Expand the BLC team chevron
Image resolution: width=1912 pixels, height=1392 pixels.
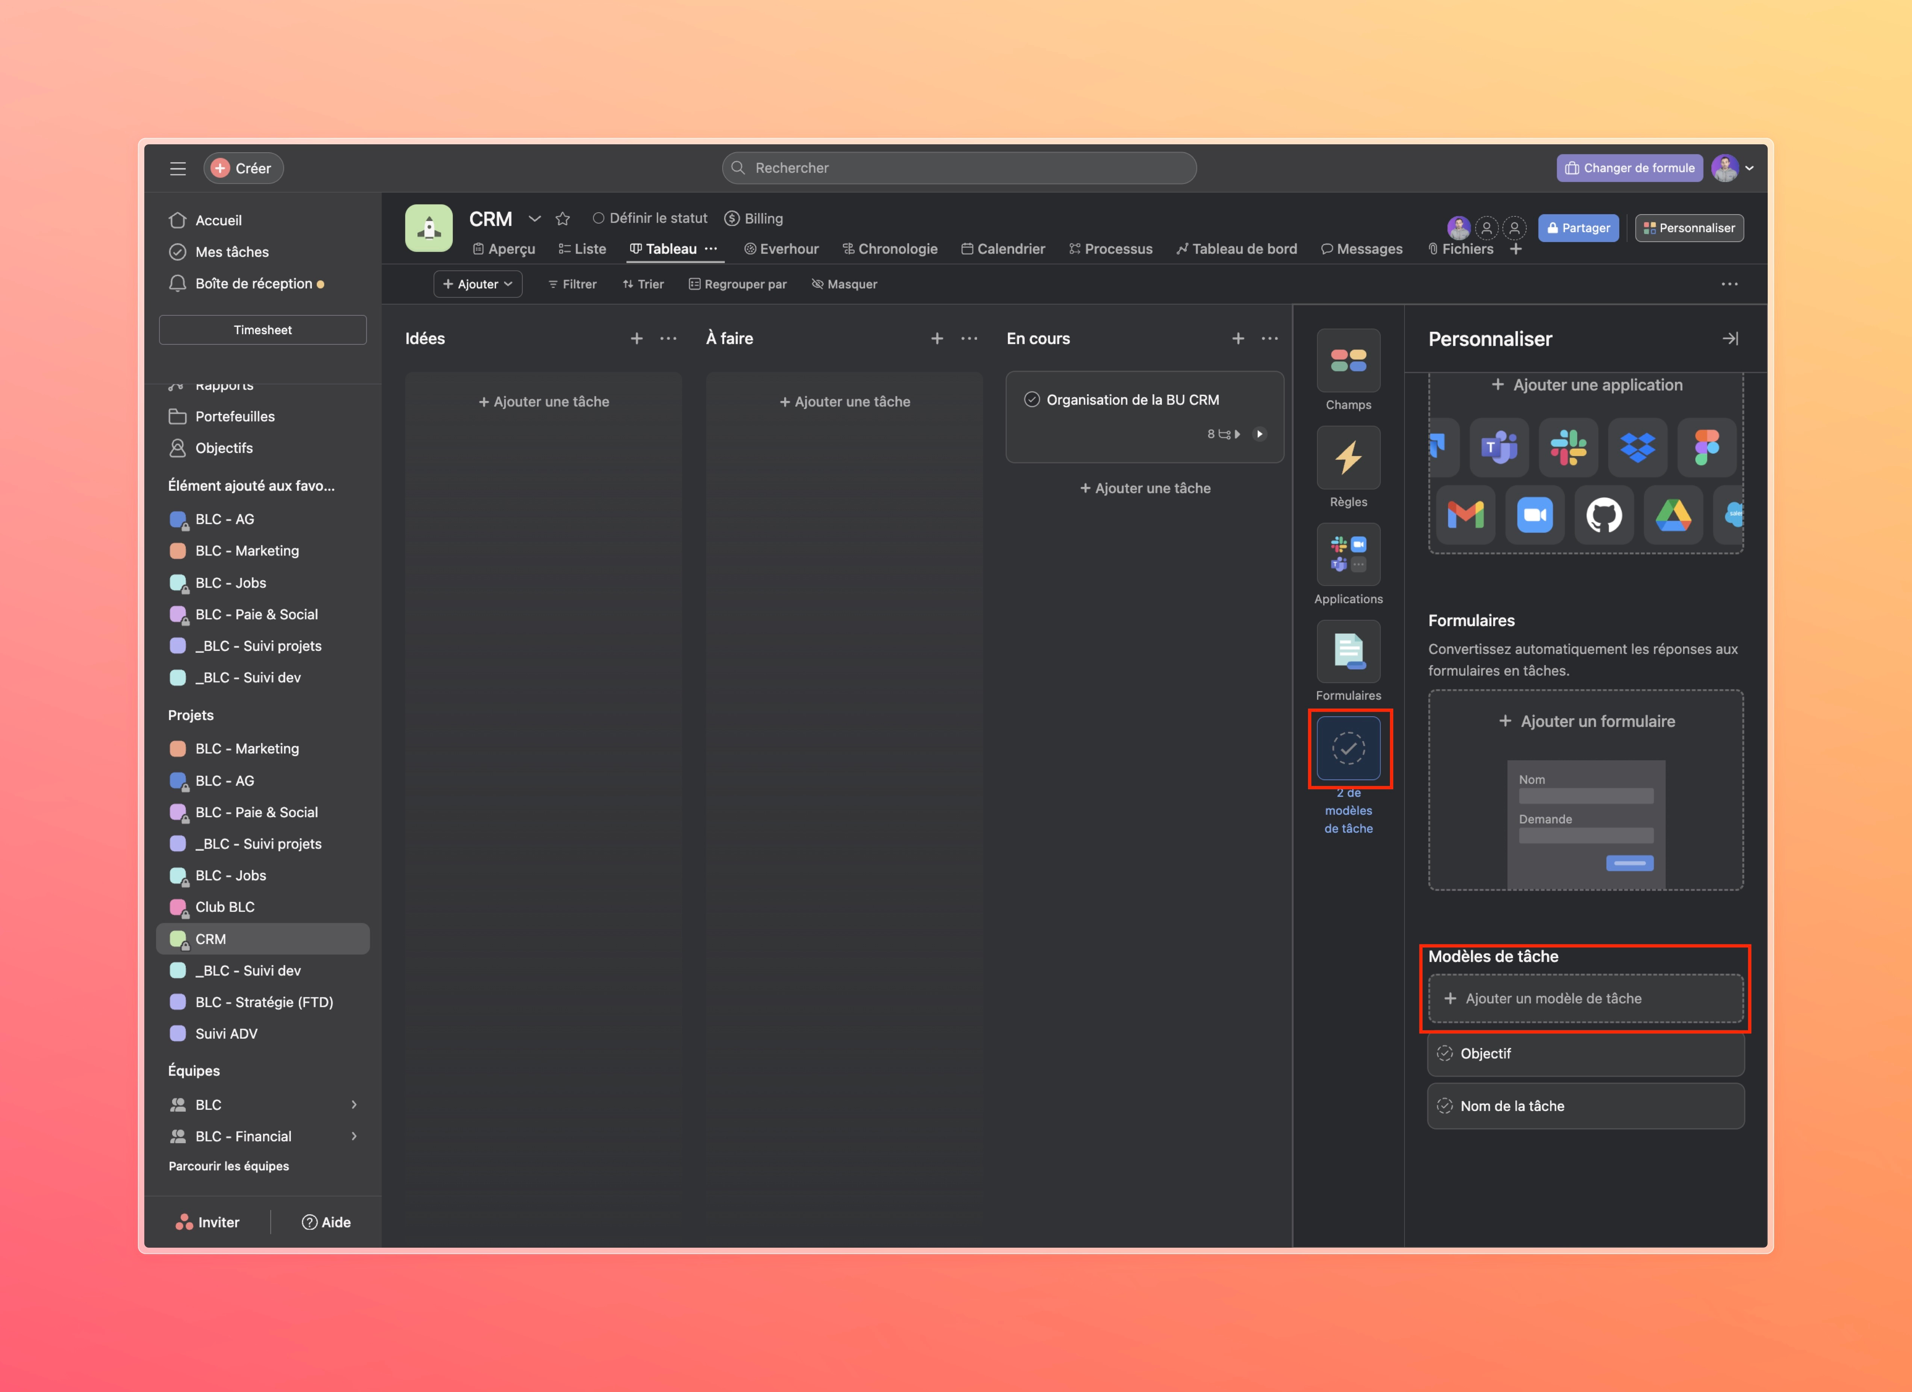[354, 1105]
